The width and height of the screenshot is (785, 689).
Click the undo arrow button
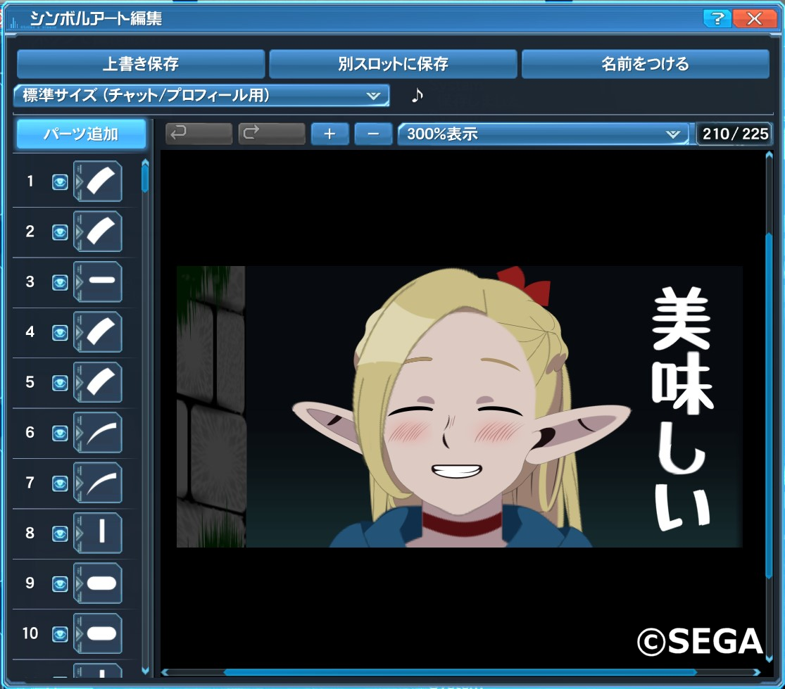[x=199, y=134]
